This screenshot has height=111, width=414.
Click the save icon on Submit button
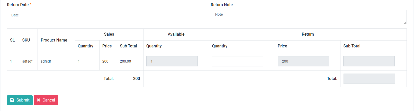coord(12,100)
